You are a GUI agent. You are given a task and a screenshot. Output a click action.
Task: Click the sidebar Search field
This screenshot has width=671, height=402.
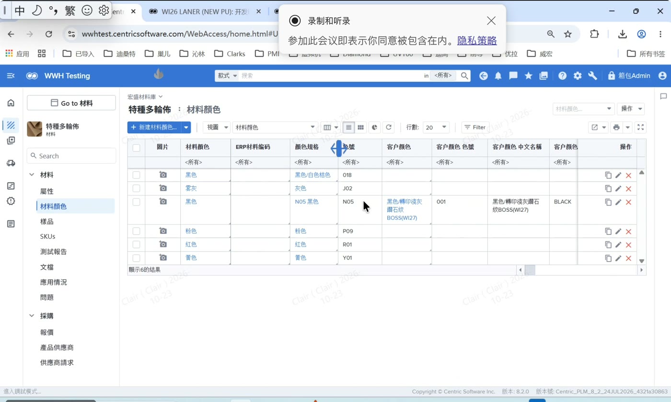click(x=71, y=156)
